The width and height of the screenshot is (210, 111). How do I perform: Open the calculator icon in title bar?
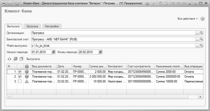click(x=160, y=4)
